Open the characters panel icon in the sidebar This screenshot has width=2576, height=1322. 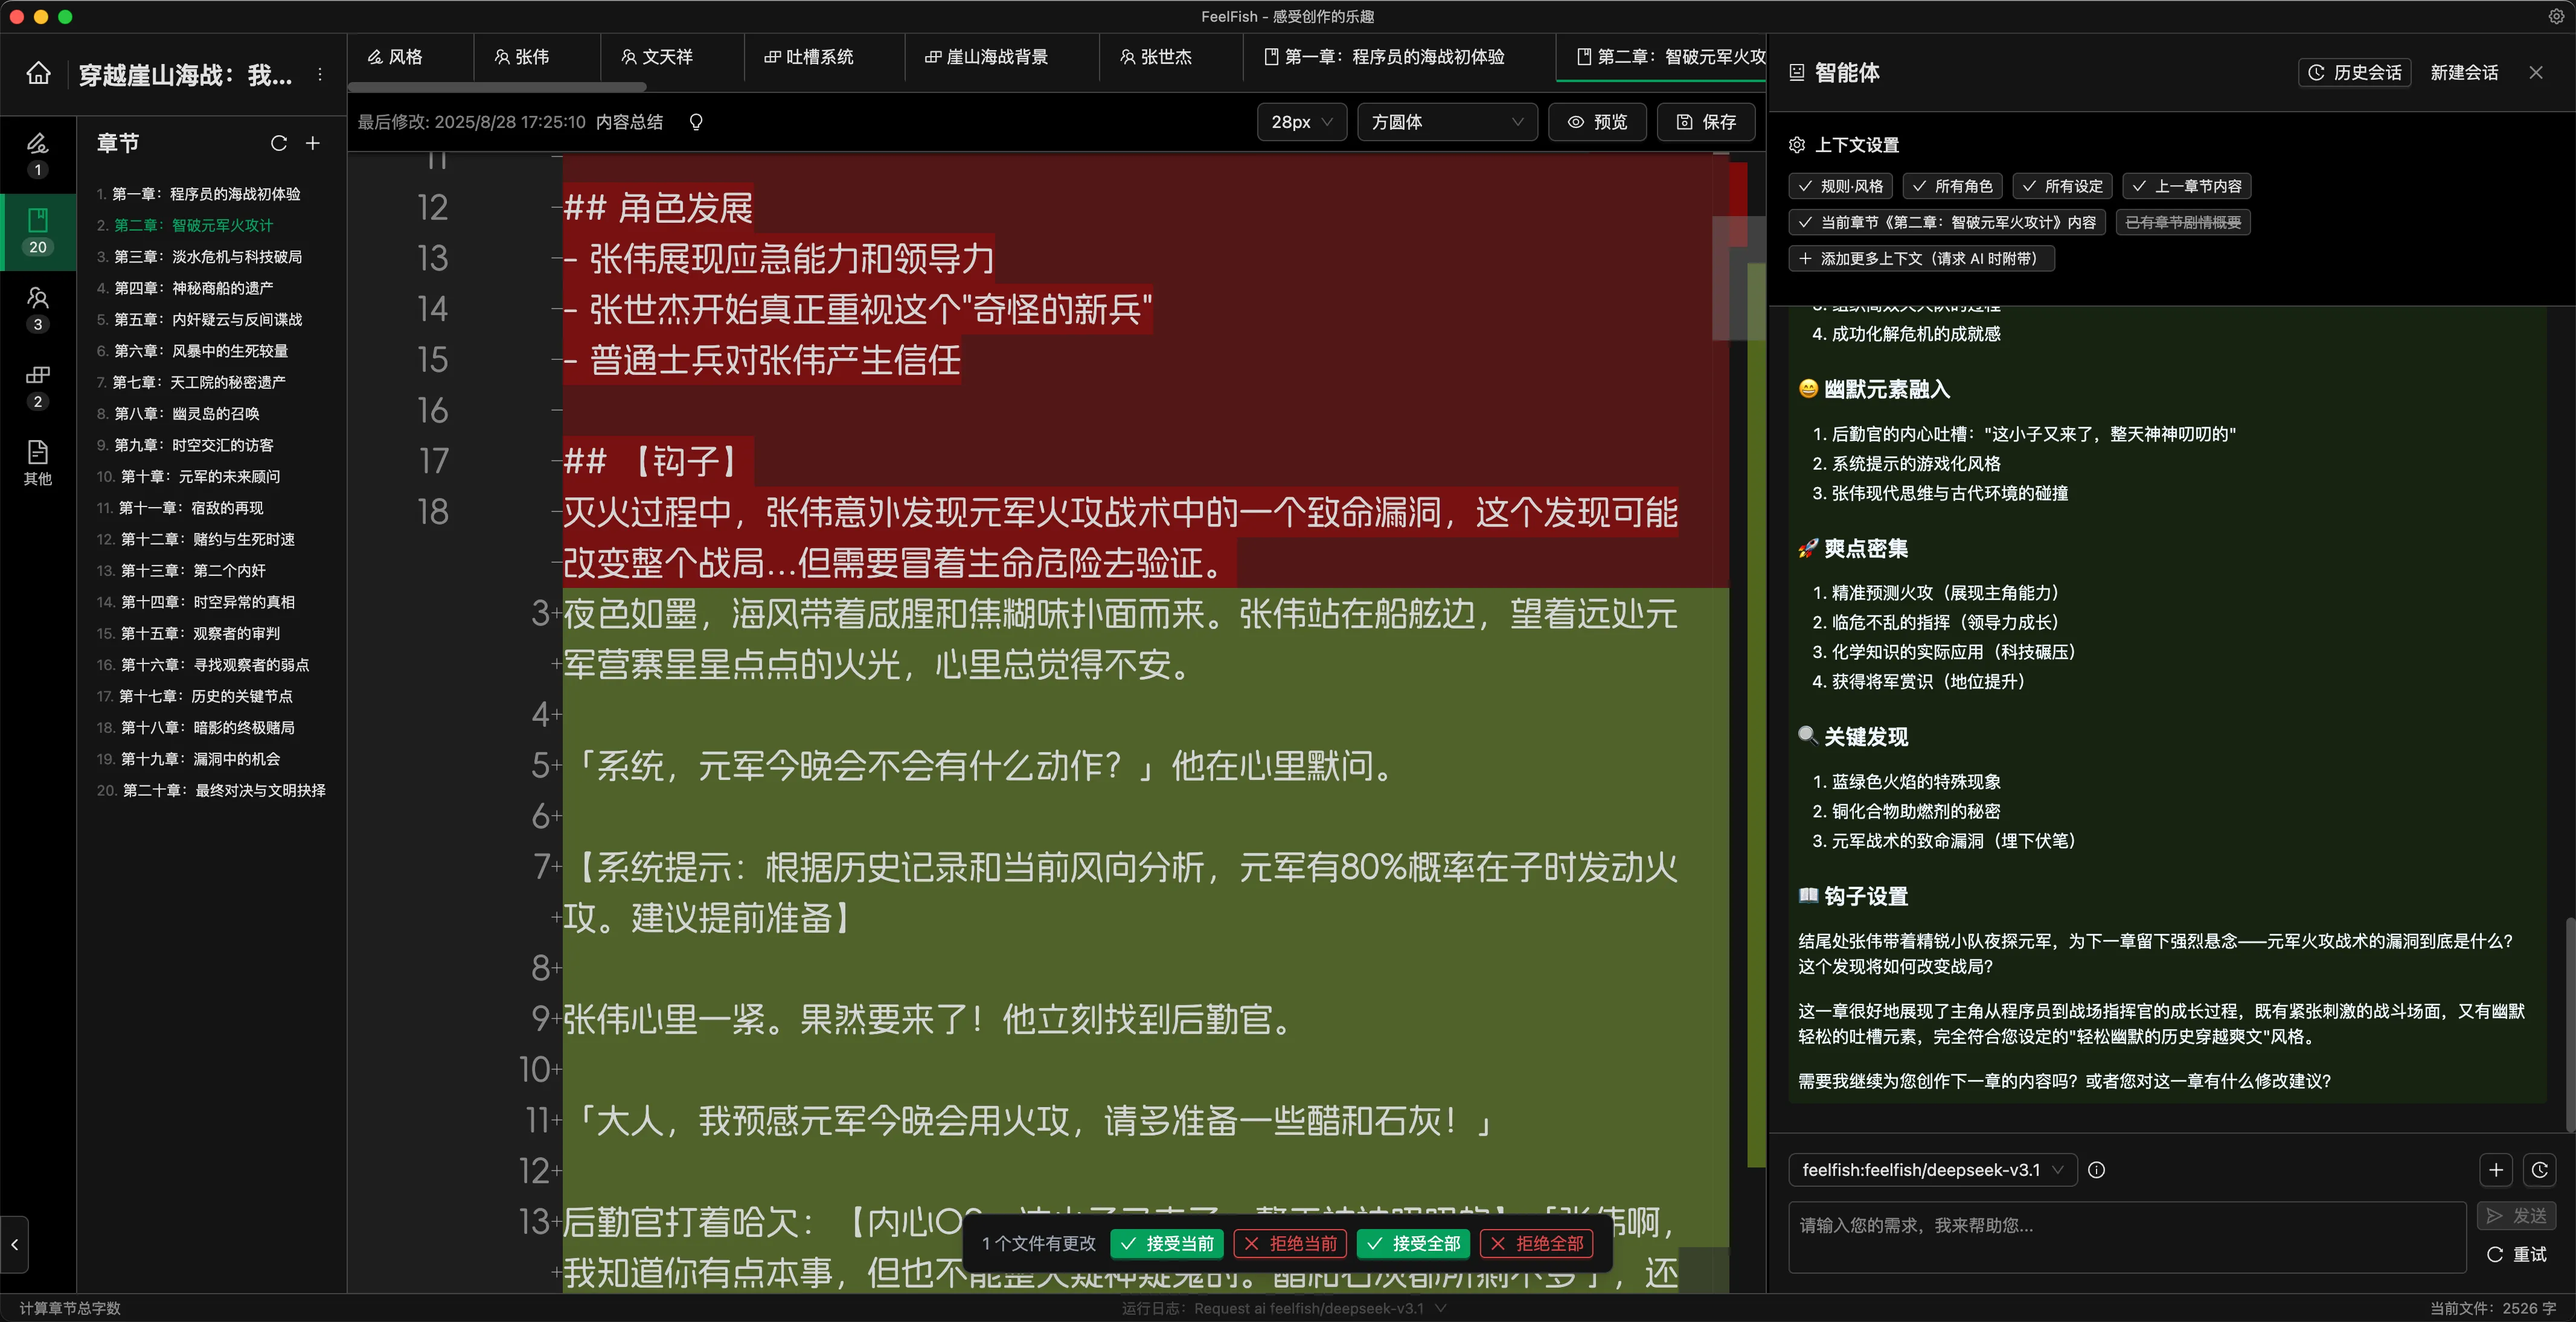pyautogui.click(x=38, y=298)
